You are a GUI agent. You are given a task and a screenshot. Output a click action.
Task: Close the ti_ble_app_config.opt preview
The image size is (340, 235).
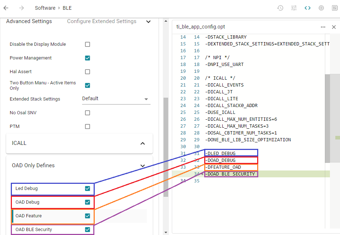tap(334, 27)
